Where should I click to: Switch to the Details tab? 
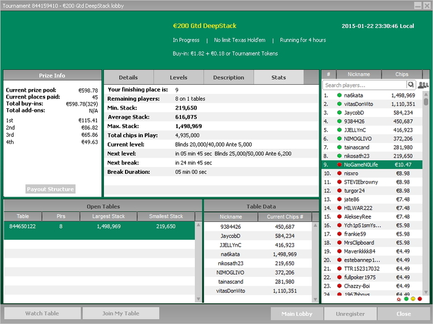pos(128,77)
